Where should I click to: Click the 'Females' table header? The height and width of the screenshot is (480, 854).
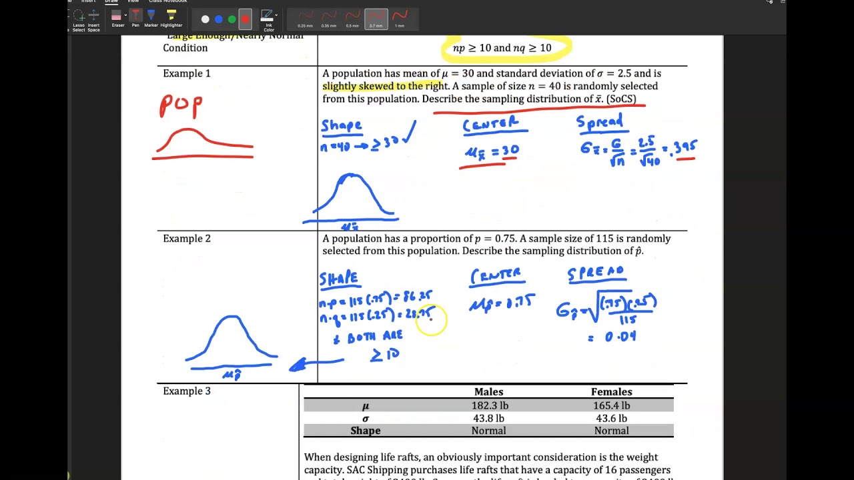[611, 392]
